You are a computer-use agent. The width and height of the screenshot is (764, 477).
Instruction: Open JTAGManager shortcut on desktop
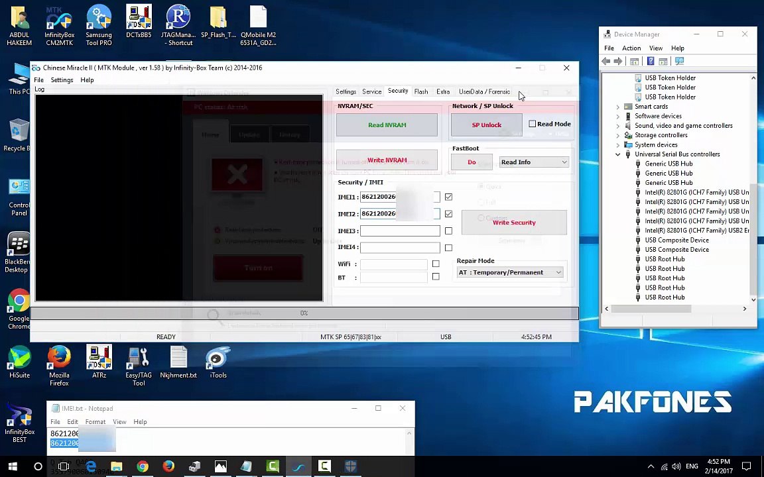178,25
